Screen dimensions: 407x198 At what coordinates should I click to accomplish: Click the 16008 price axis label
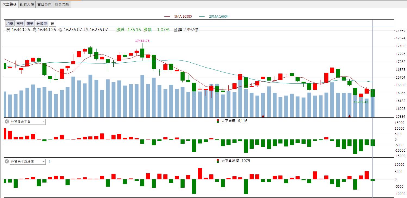(x=400, y=109)
